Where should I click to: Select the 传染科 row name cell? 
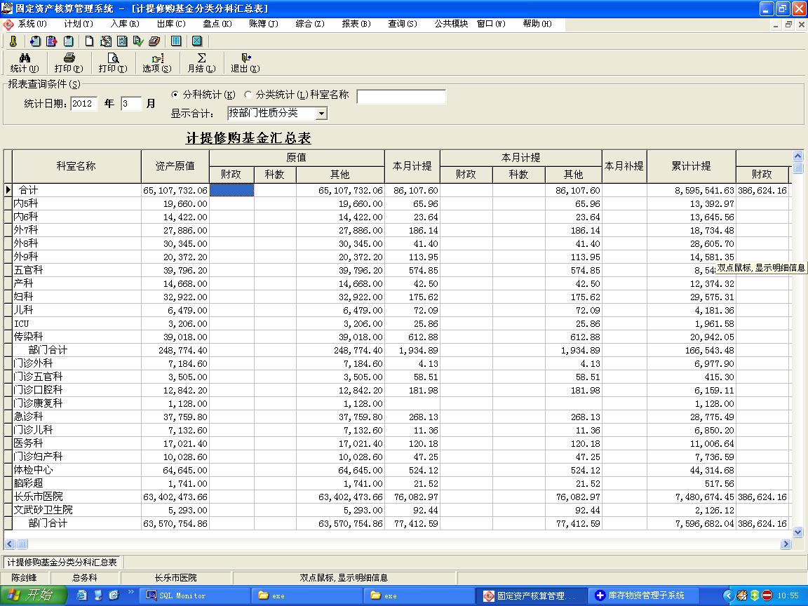click(x=76, y=337)
